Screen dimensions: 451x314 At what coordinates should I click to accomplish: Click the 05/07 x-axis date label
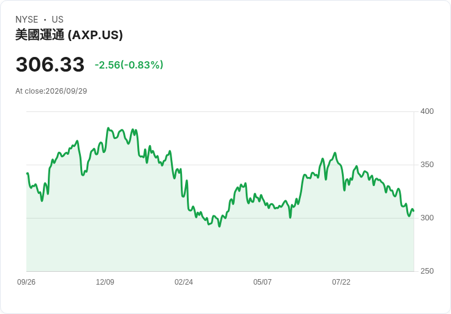(x=262, y=282)
